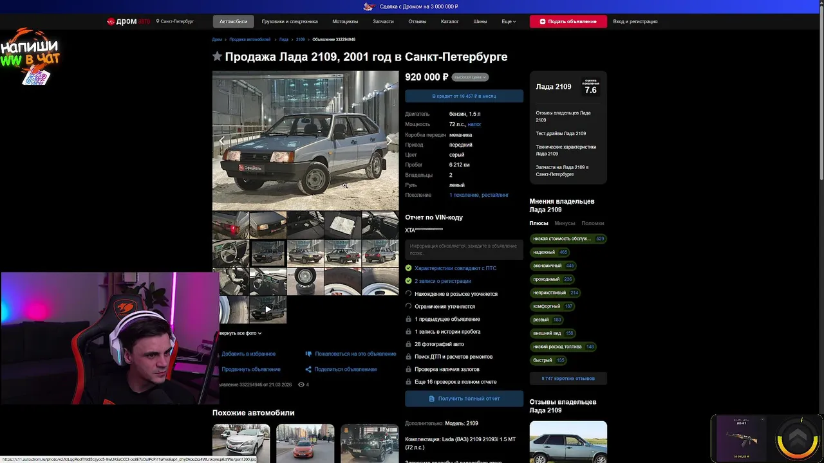Open the steering wheel interior thumbnail

230,253
